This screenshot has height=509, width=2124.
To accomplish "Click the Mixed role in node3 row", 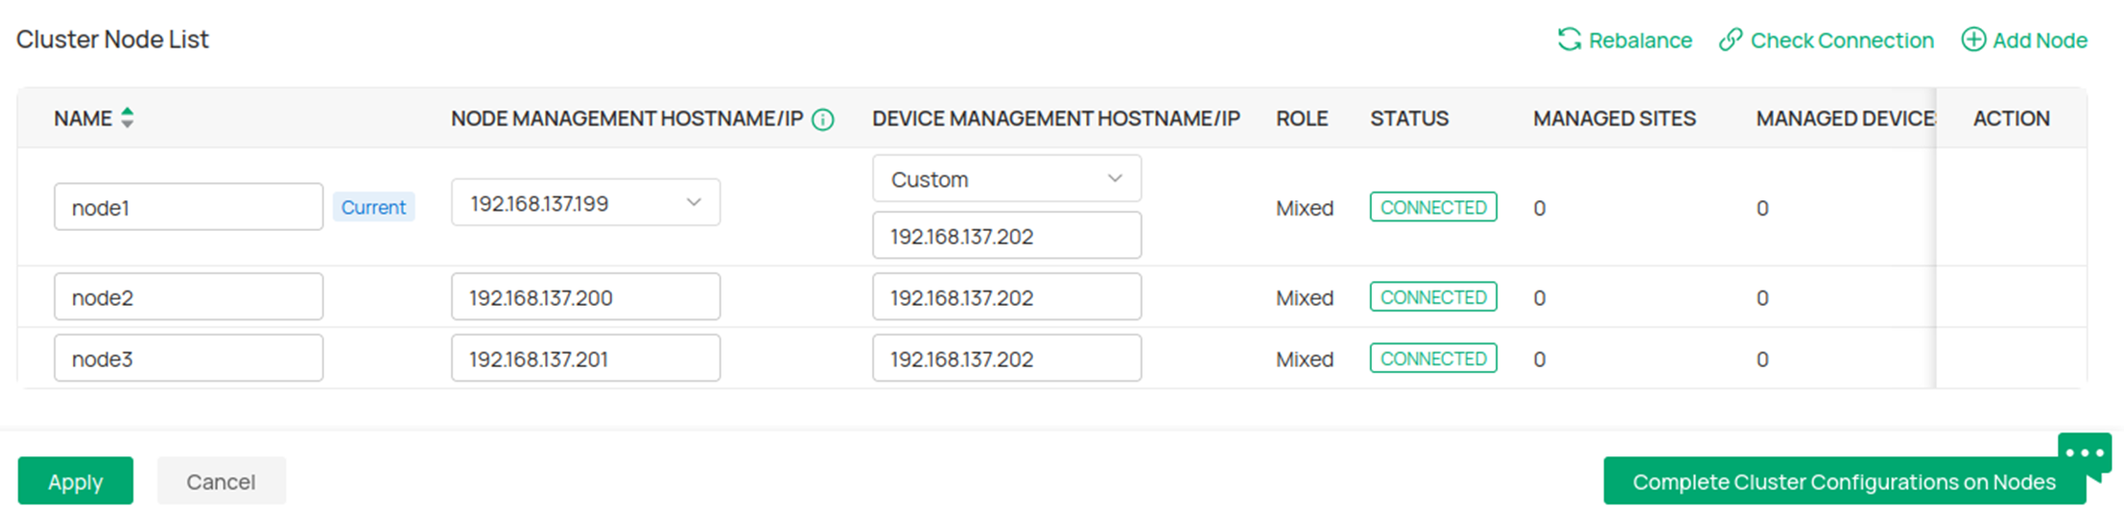I will [x=1305, y=359].
